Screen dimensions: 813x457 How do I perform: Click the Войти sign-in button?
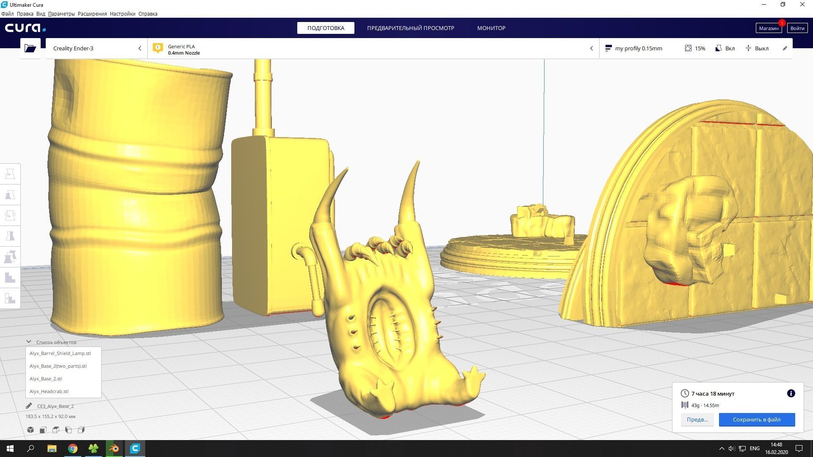(x=797, y=28)
